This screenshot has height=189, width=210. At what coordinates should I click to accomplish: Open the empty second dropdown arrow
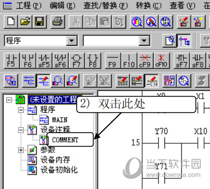point(144,40)
